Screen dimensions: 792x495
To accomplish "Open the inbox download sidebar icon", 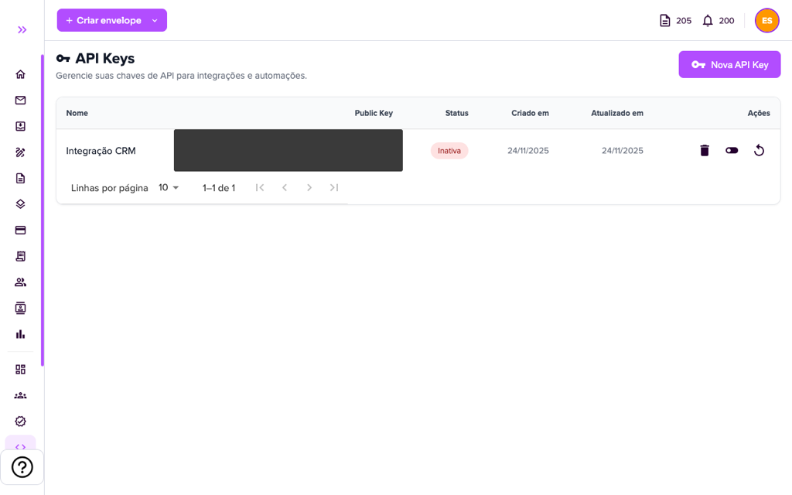I will (x=20, y=126).
